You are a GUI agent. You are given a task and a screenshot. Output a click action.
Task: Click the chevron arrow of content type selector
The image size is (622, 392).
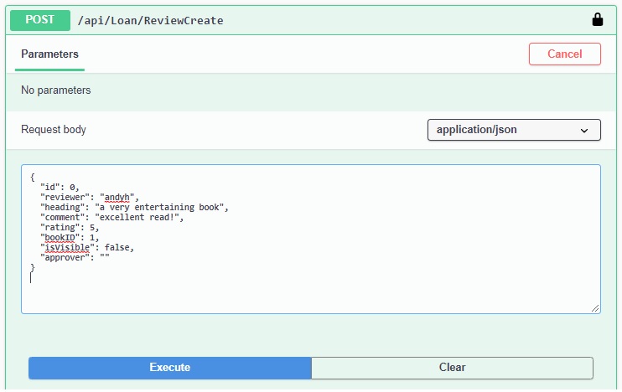coord(584,131)
